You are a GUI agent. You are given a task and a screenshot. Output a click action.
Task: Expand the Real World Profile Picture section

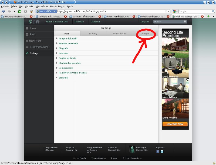click(106, 73)
